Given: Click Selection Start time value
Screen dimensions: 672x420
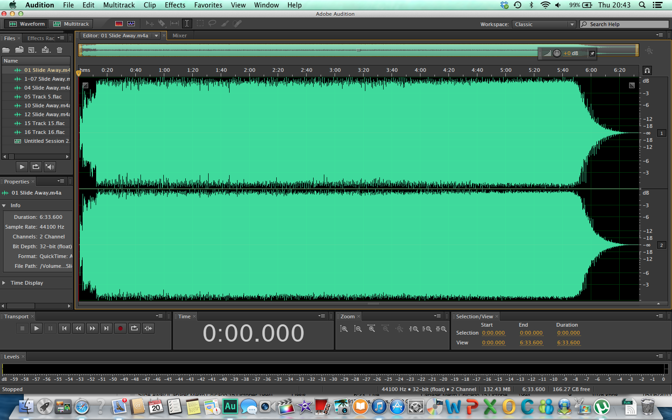Looking at the screenshot, I should [x=493, y=333].
